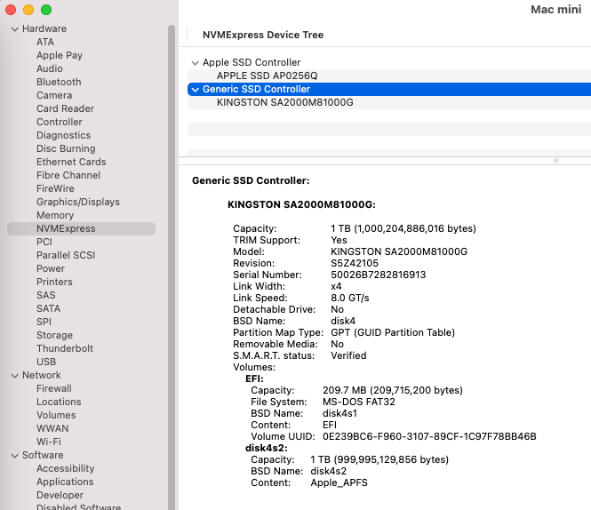Select Audio in the Hardware list
Image resolution: width=591 pixels, height=510 pixels.
[50, 68]
